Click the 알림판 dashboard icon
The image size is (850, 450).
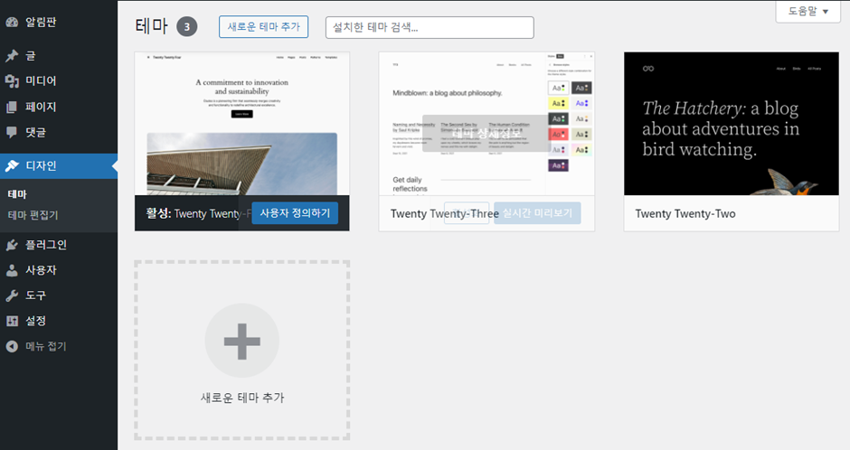point(12,21)
